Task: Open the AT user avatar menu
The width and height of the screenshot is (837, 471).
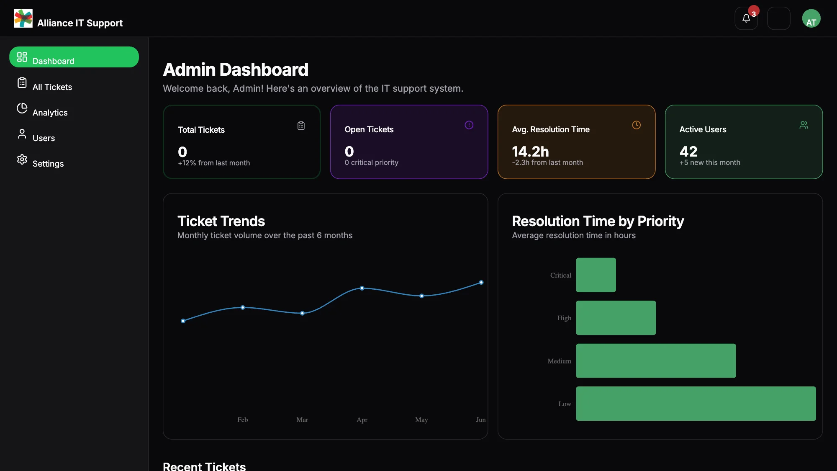Action: point(811,18)
